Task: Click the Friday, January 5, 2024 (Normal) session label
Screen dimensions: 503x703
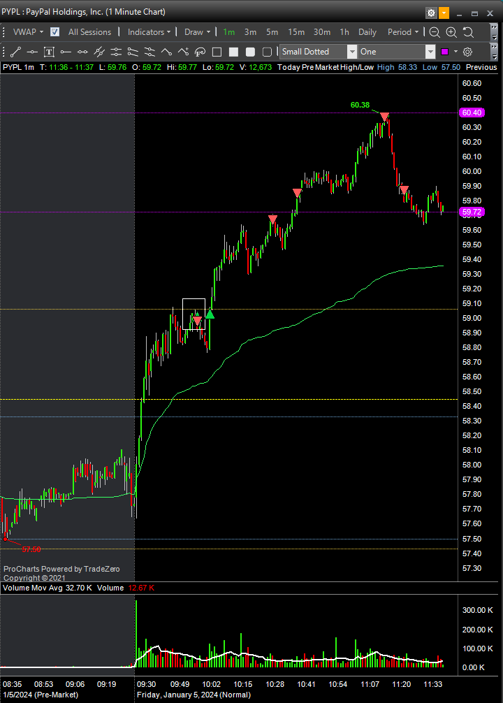Action: tap(194, 695)
